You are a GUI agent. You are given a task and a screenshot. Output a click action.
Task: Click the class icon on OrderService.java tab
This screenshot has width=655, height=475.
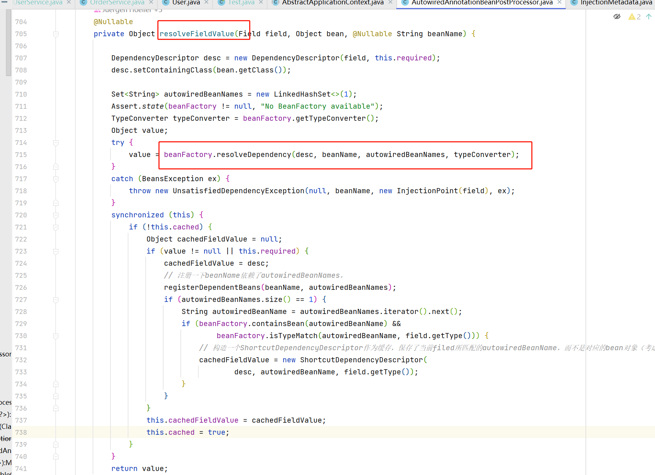pos(83,2)
